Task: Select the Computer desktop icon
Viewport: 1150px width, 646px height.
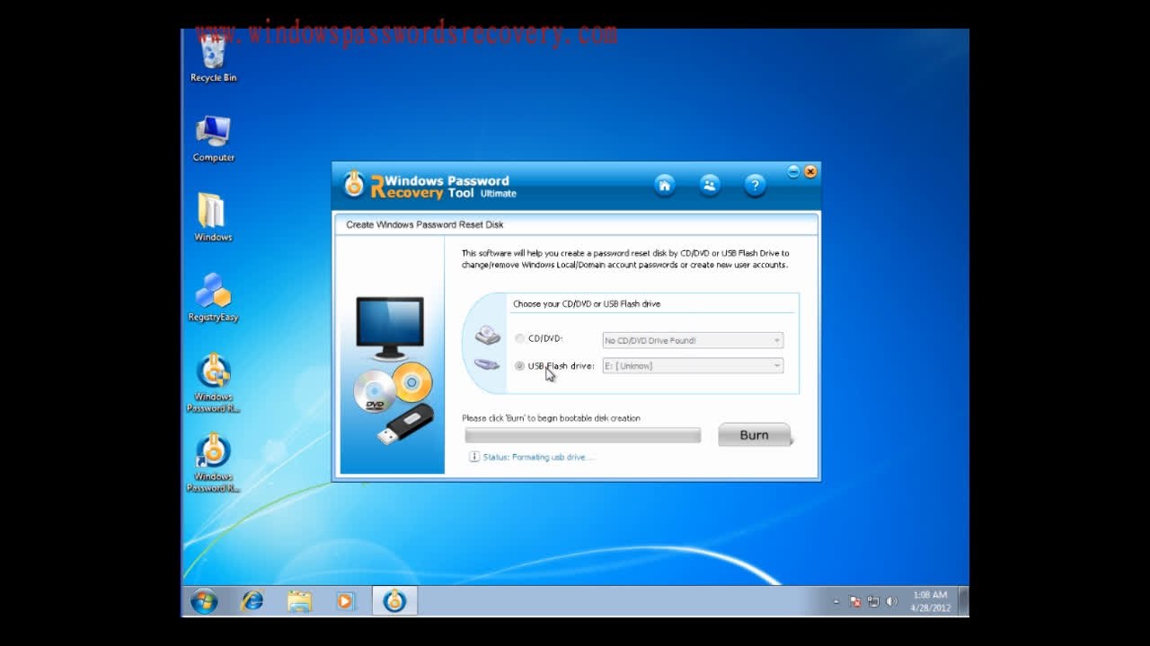Action: (x=213, y=138)
